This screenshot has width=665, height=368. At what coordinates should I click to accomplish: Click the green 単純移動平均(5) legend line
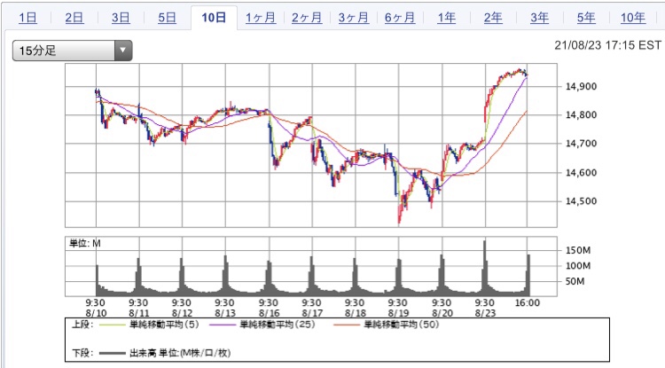(x=112, y=325)
